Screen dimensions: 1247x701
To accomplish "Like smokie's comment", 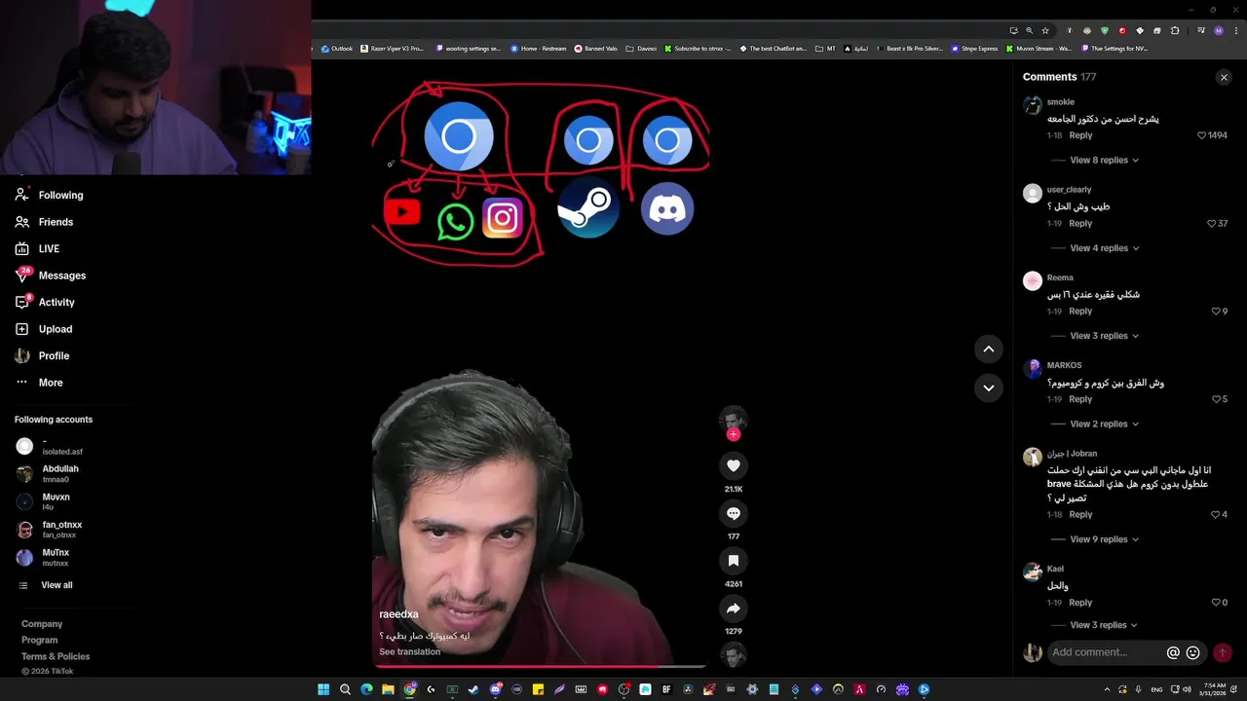I will click(1201, 135).
